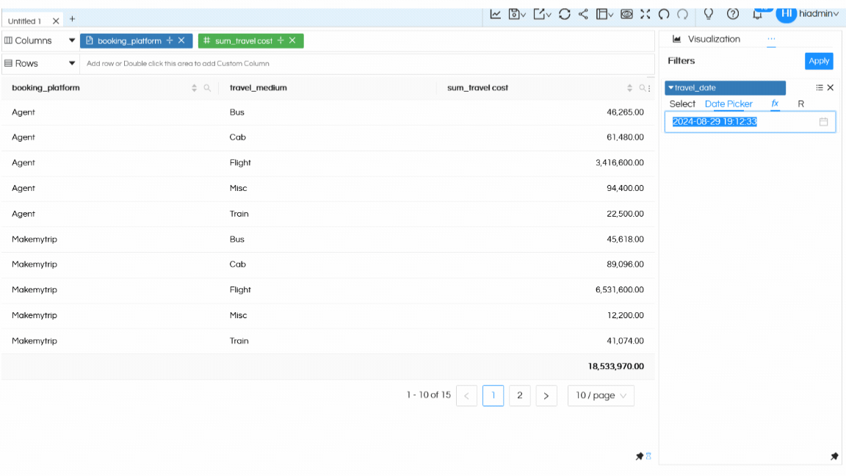Click plus on sum_travel cost pill

pyautogui.click(x=281, y=40)
